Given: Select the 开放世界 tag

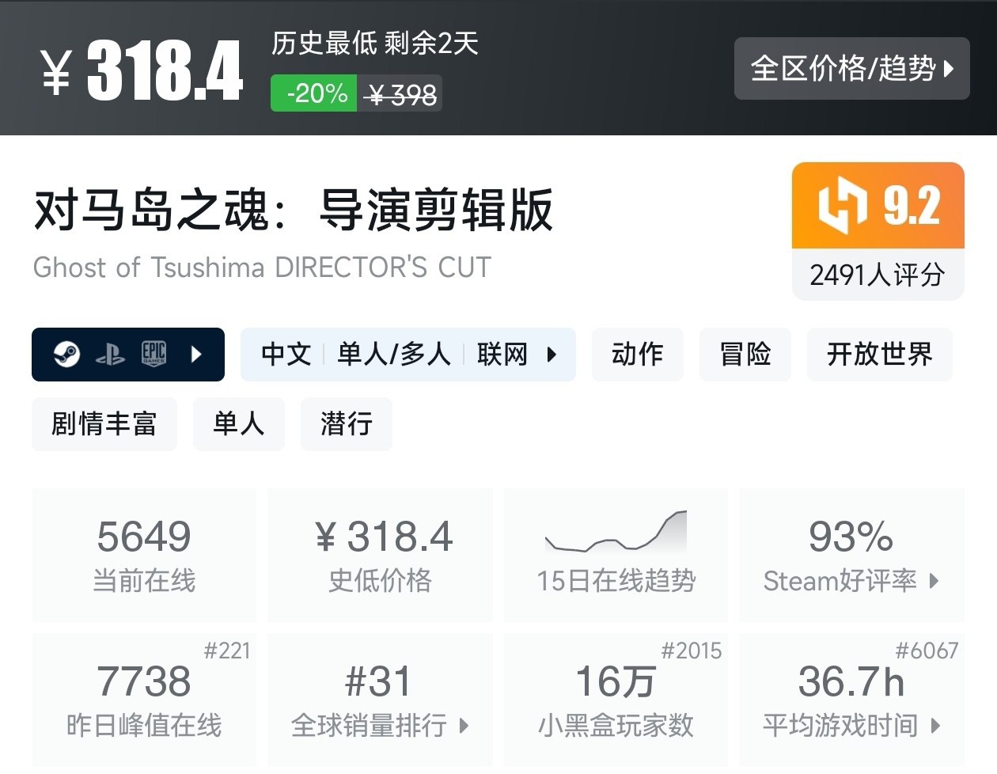Looking at the screenshot, I should pyautogui.click(x=879, y=354).
